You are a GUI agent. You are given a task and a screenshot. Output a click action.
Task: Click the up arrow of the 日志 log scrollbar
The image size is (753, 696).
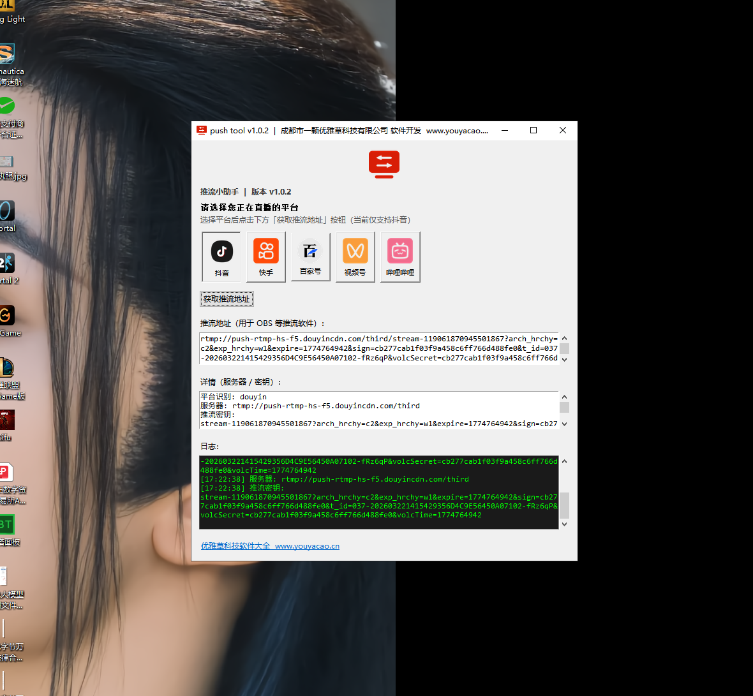pos(565,461)
